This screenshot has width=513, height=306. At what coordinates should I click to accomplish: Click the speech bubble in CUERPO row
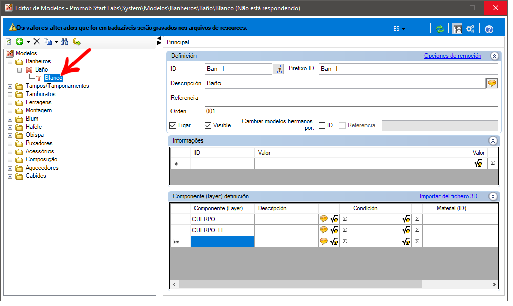tap(324, 219)
